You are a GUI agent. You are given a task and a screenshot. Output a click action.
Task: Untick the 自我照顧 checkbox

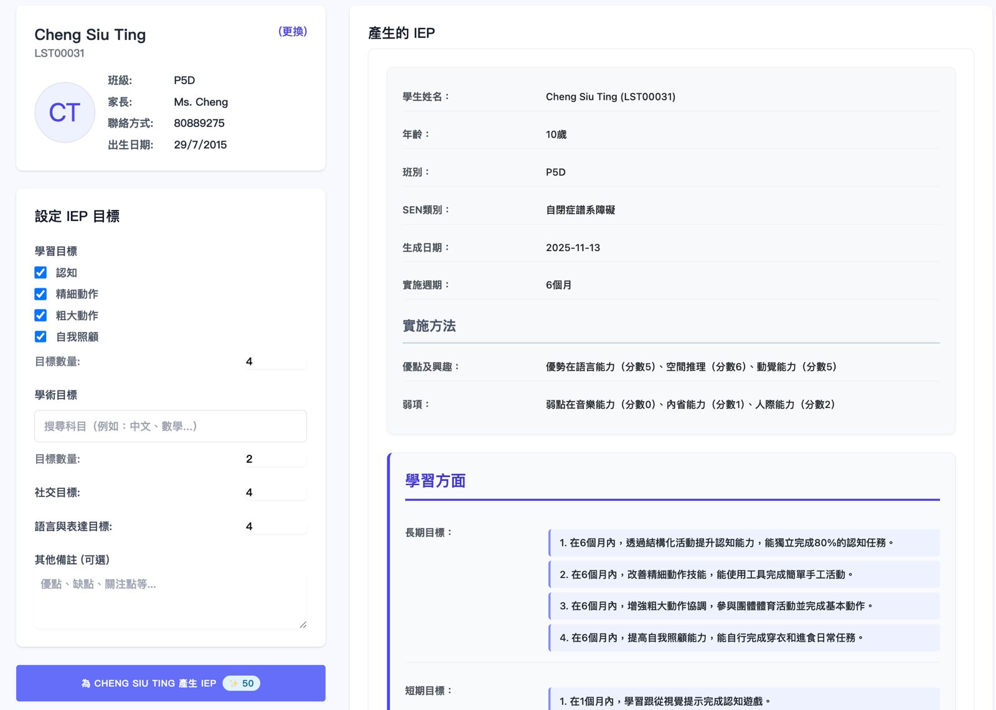40,337
